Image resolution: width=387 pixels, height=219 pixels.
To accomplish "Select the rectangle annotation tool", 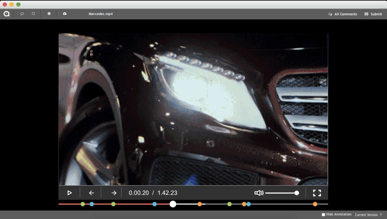I will click(x=33, y=14).
